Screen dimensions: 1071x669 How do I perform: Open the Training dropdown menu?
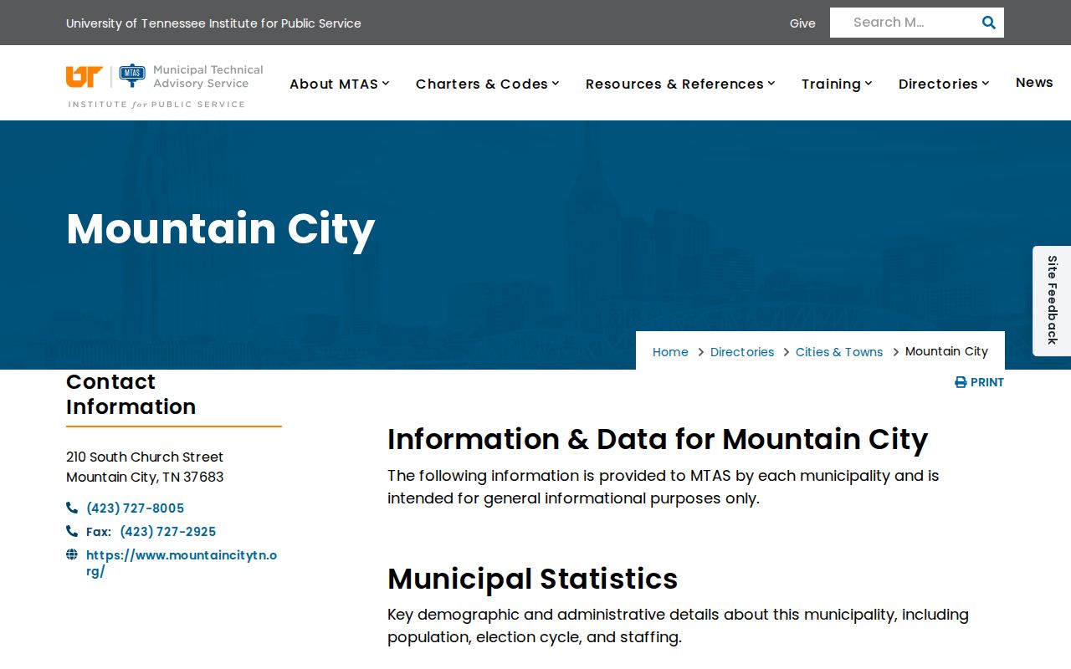pyautogui.click(x=838, y=84)
